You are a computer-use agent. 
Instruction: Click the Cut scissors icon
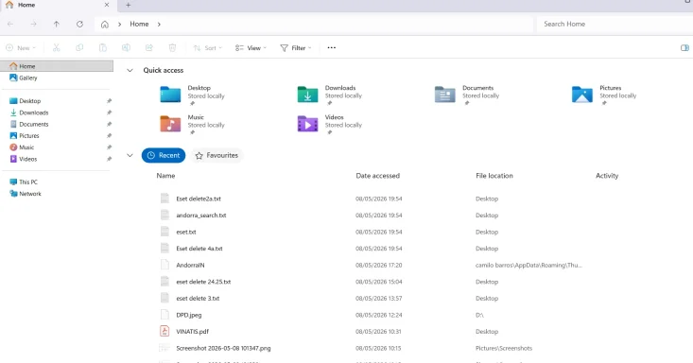pyautogui.click(x=56, y=48)
